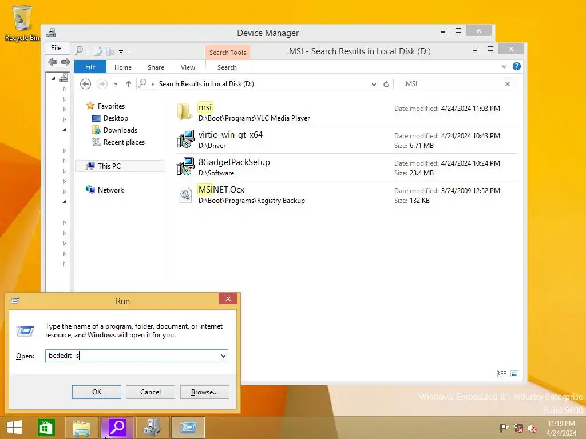Click address bar breadcrumb arrow
Screen dimensions: 586x439
click(x=152, y=85)
